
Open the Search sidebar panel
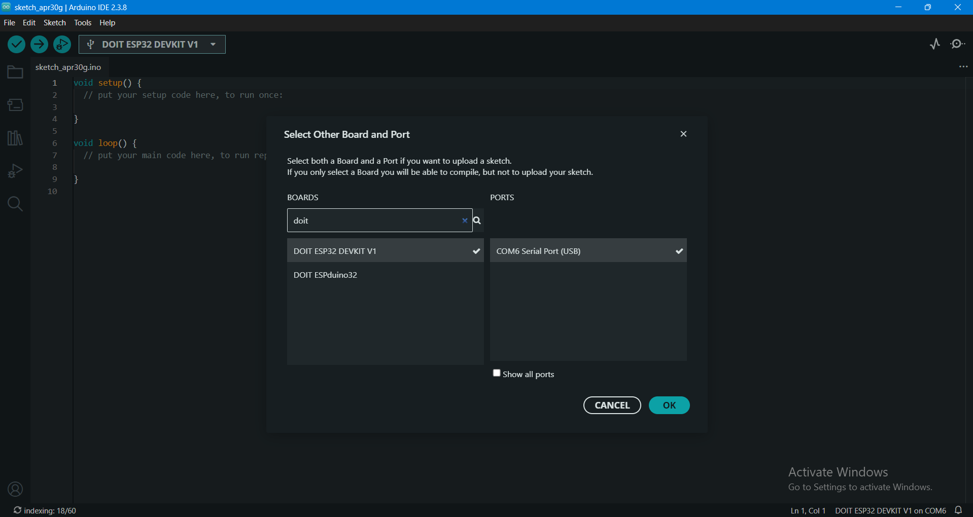pyautogui.click(x=15, y=204)
